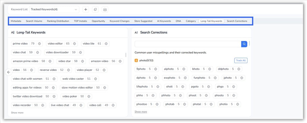
Task: Click the 'ddphoto' misspelling chip
Action: point(229,69)
